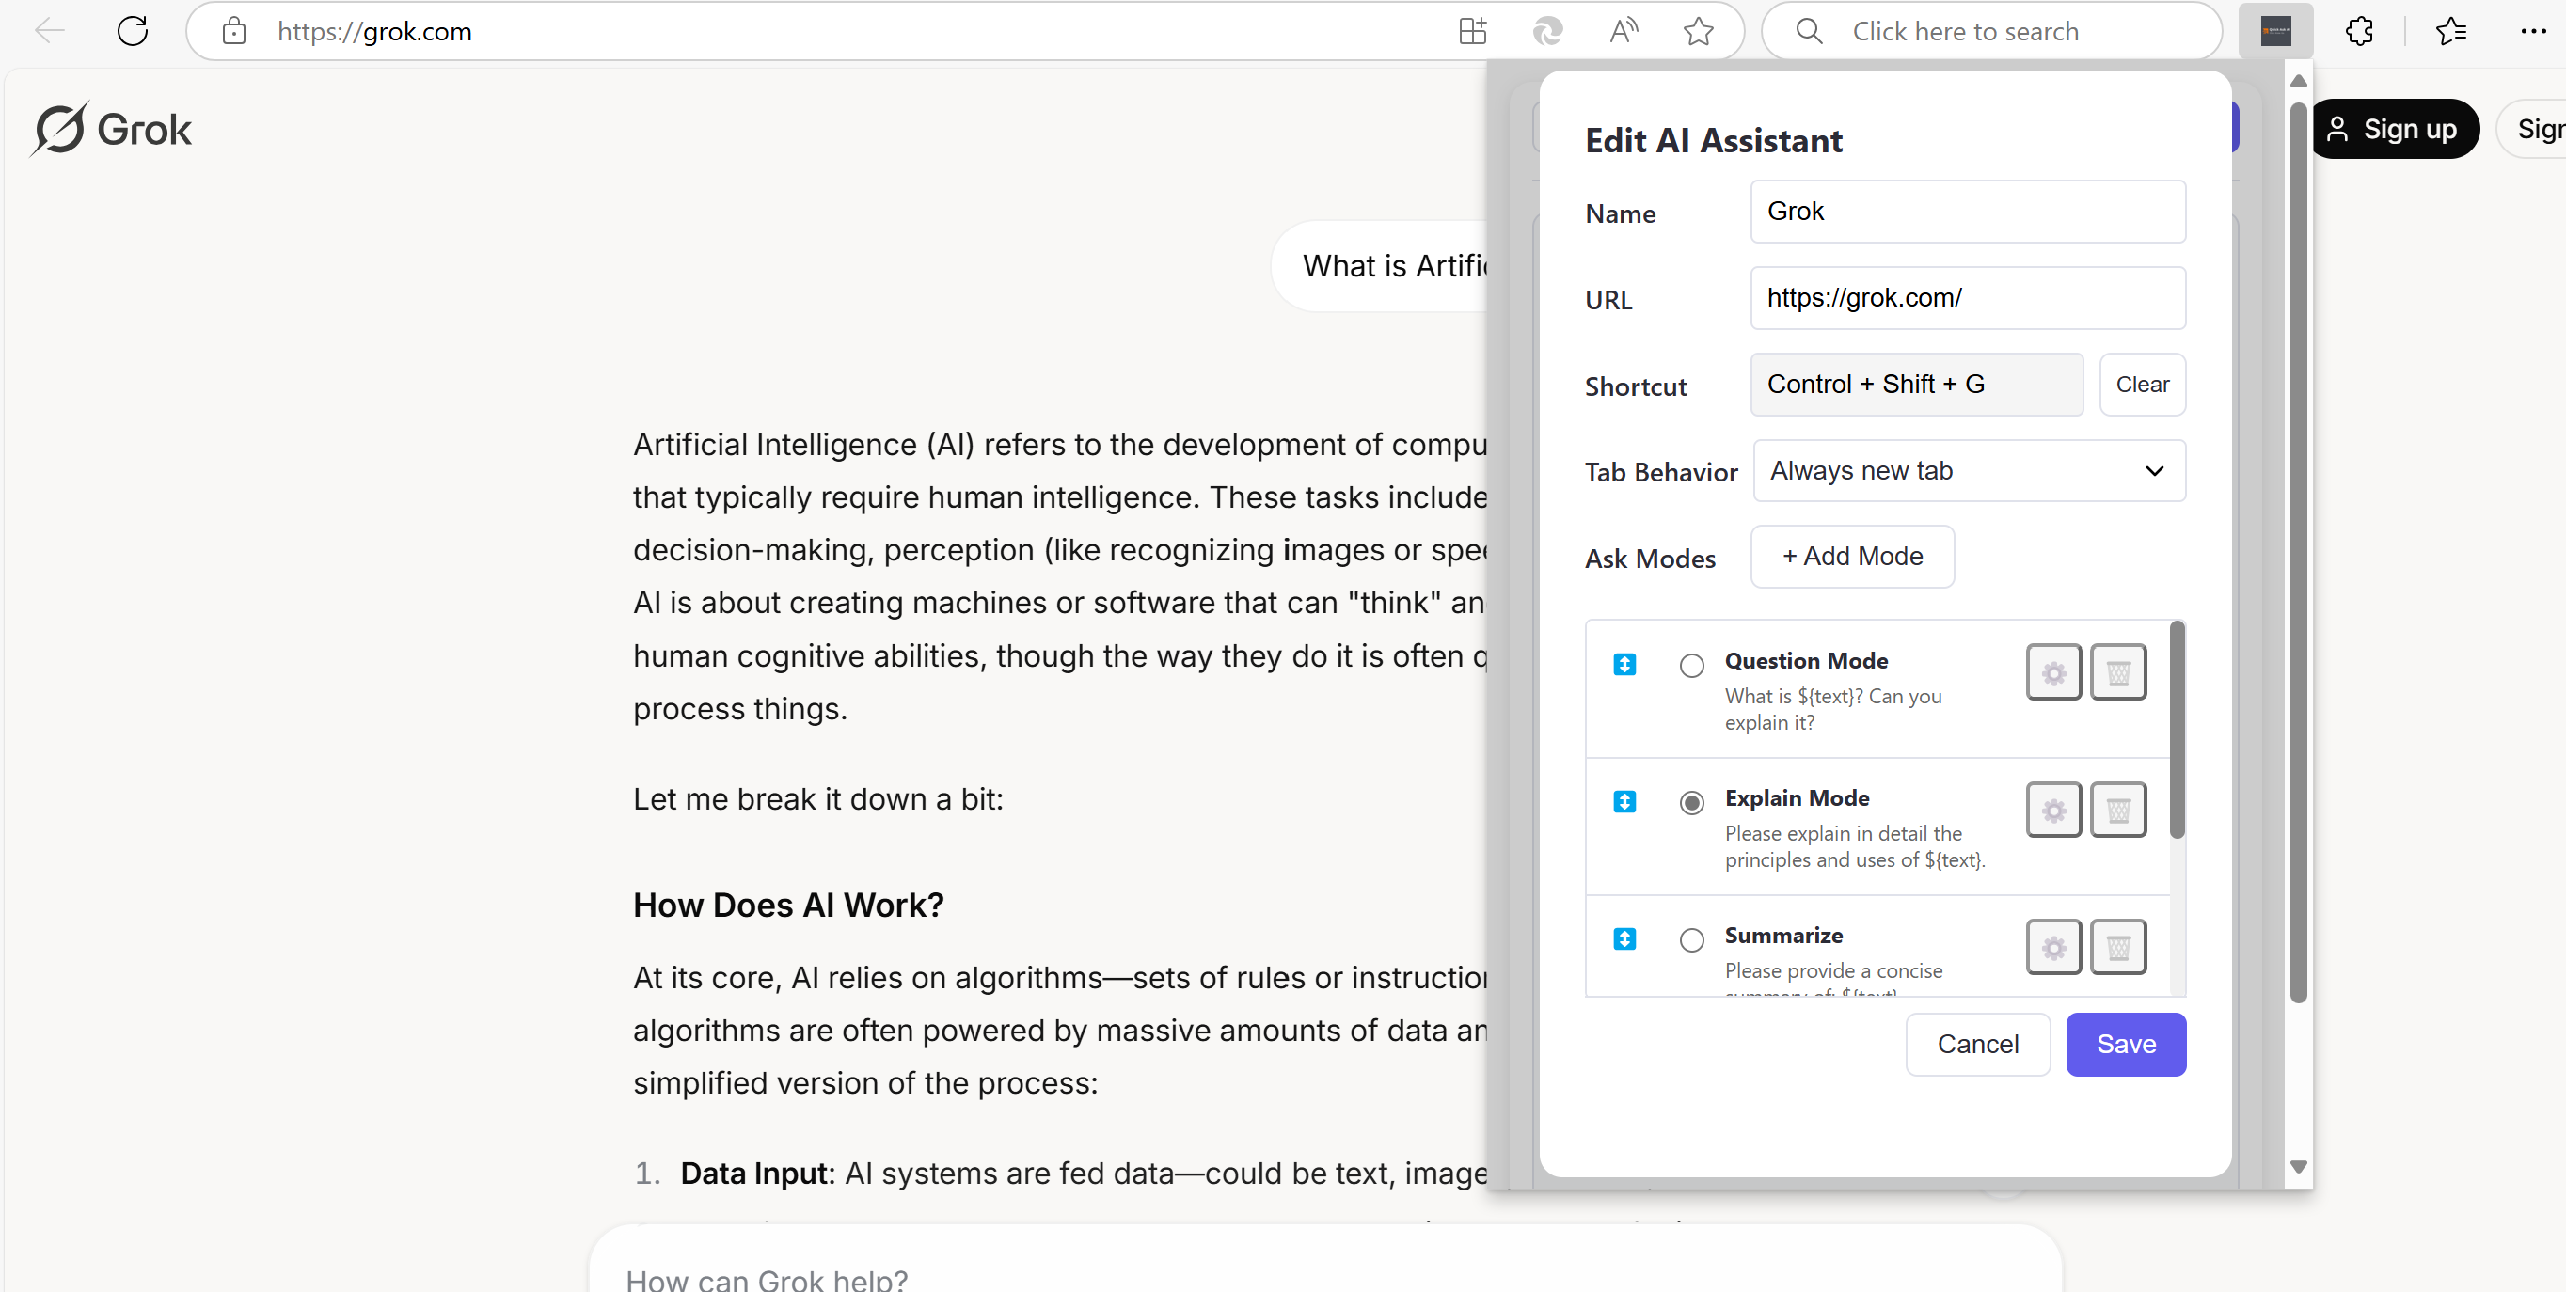Open the split screen apps icon
Viewport: 2566px width, 1292px height.
click(x=1472, y=31)
